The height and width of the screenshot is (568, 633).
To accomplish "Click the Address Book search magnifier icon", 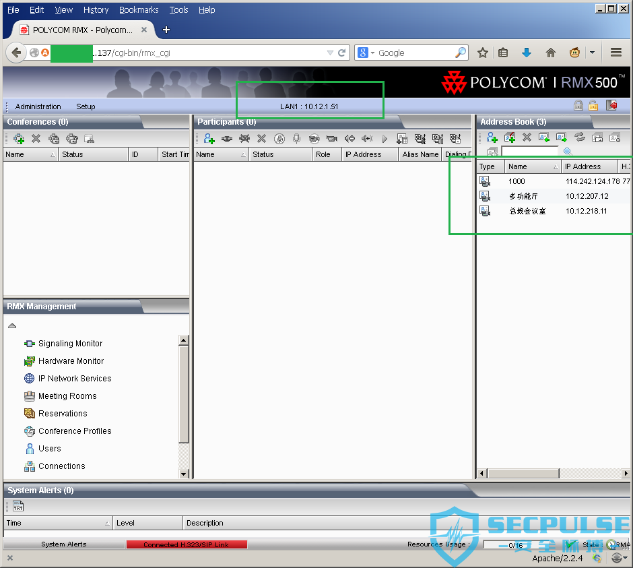I will pyautogui.click(x=568, y=152).
